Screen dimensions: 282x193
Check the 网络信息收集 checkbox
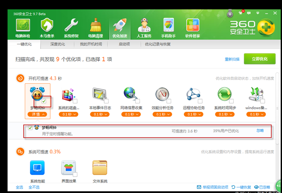pos(138,101)
